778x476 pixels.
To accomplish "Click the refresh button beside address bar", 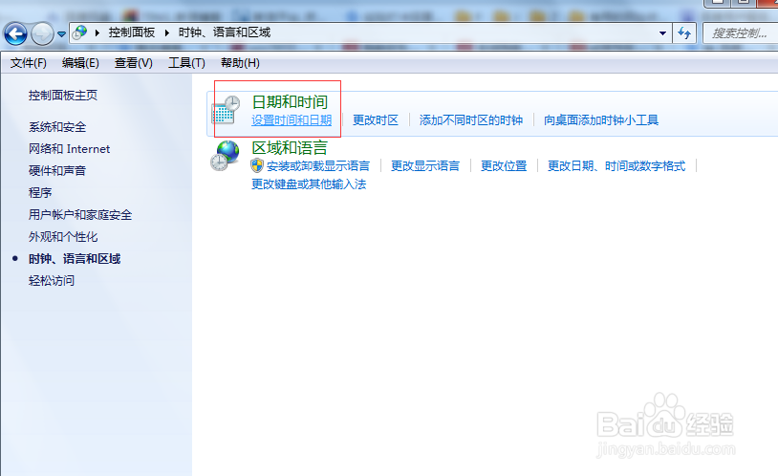I will click(684, 33).
